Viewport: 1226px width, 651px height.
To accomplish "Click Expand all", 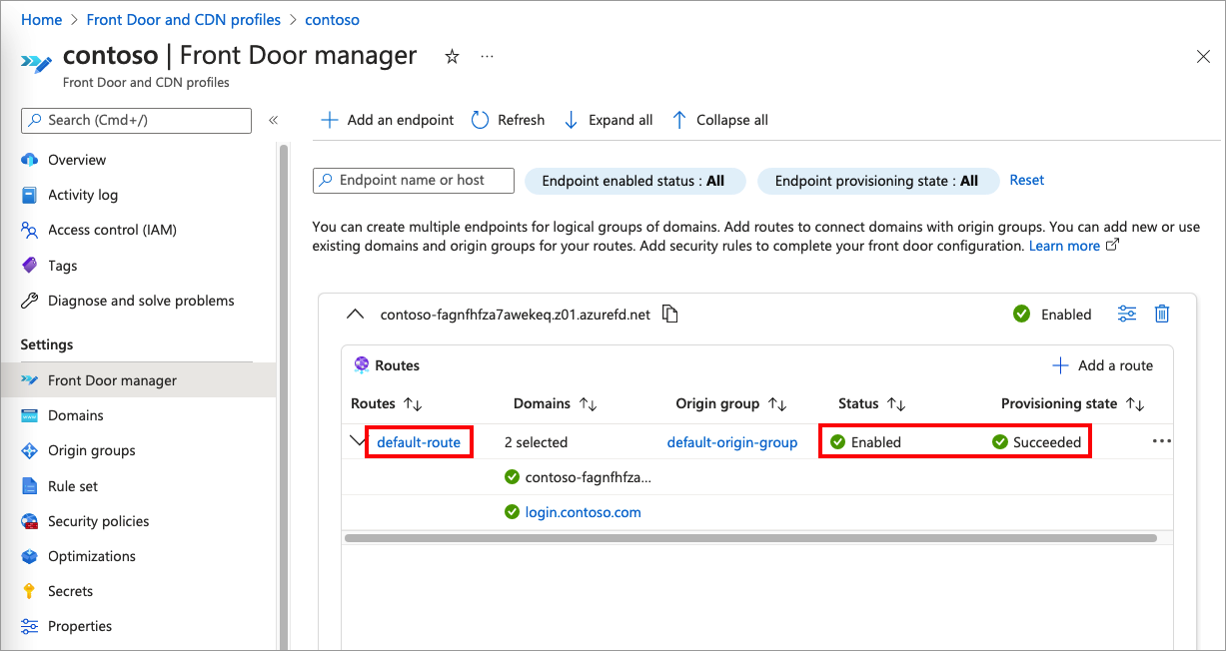I will pyautogui.click(x=608, y=119).
